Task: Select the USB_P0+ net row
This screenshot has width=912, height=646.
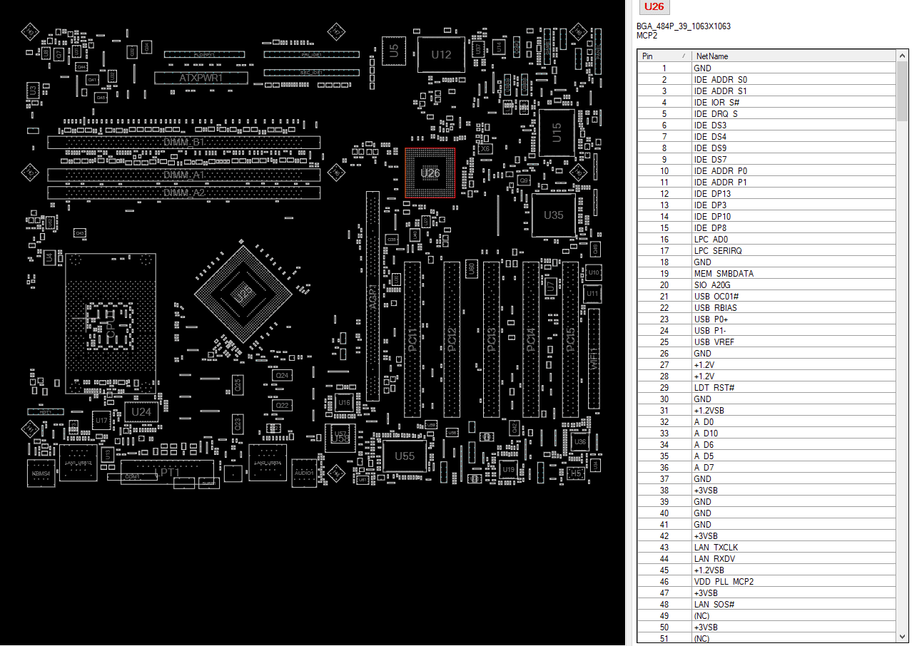Action: 767,319
